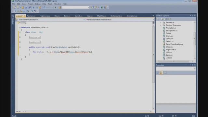Click the Paste clipboard icon
Screen dimensions: 208x117
(40, 7)
